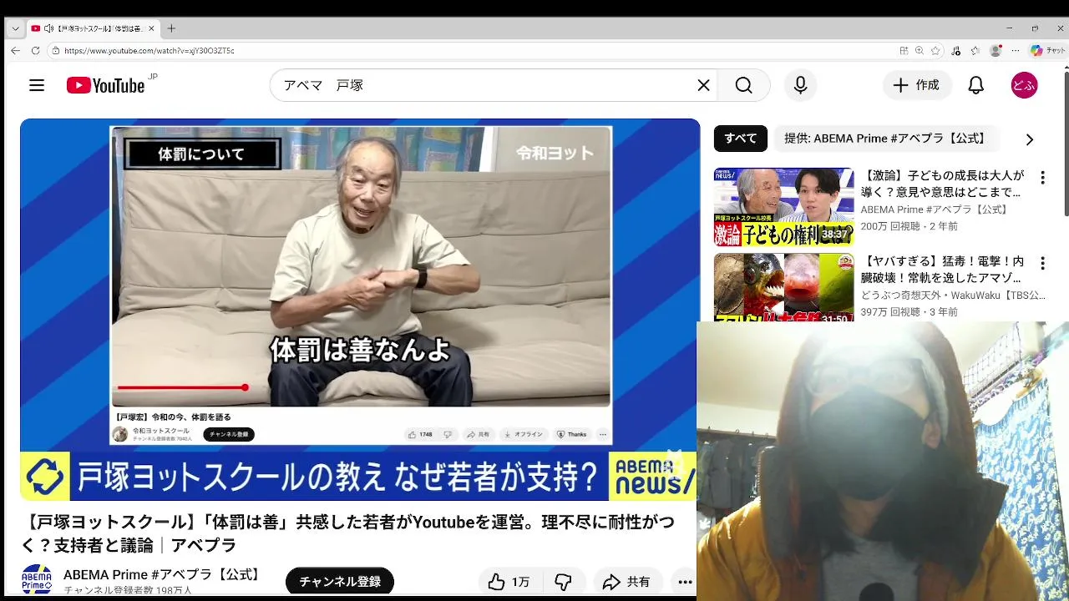Dislike the video with thumbs-down
The width and height of the screenshot is (1069, 601).
pyautogui.click(x=564, y=582)
